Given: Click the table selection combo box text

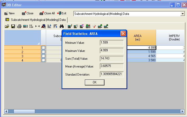Looking at the screenshot, I should [102, 14].
